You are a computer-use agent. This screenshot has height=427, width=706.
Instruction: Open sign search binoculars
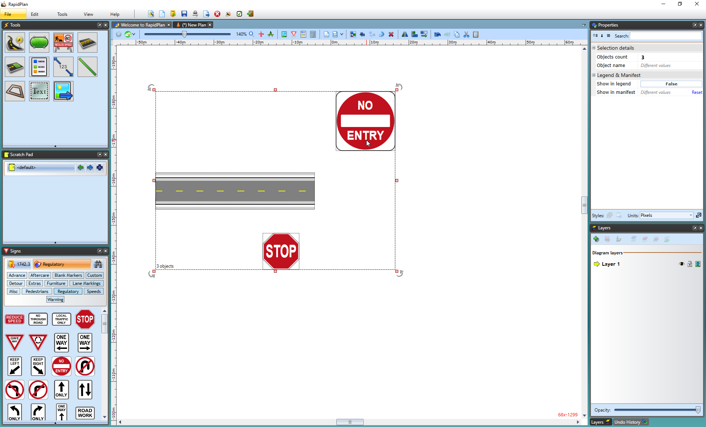tap(98, 264)
